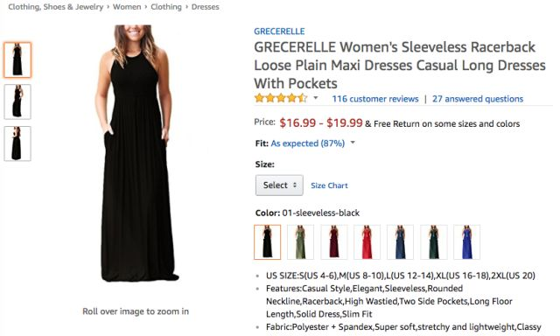The height and width of the screenshot is (336, 560).
Task: Show the third product thumbnail
Action: 17,143
